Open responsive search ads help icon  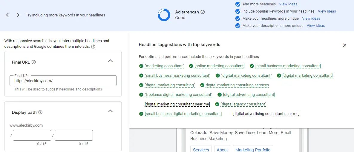93,47
